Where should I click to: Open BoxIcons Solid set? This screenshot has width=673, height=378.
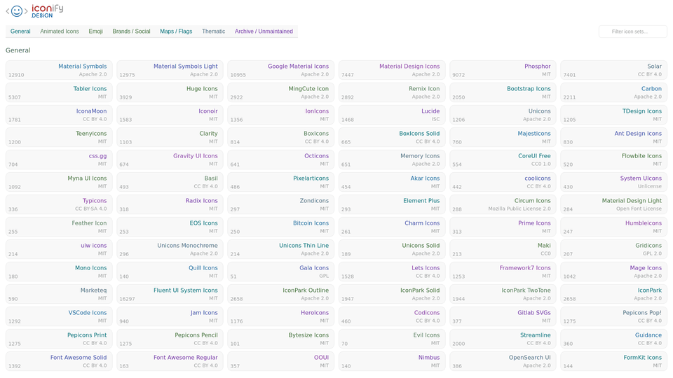pyautogui.click(x=392, y=137)
